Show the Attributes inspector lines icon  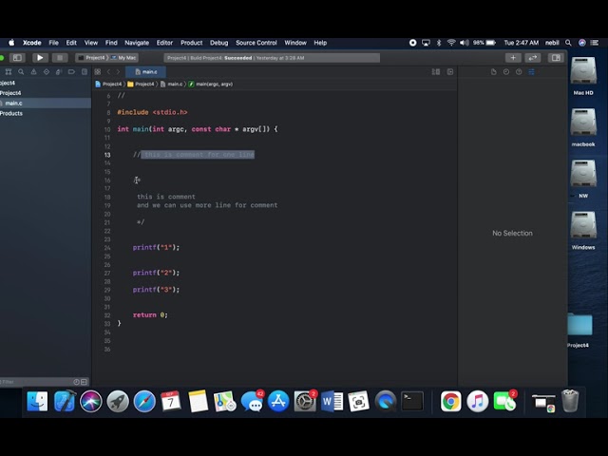point(532,72)
